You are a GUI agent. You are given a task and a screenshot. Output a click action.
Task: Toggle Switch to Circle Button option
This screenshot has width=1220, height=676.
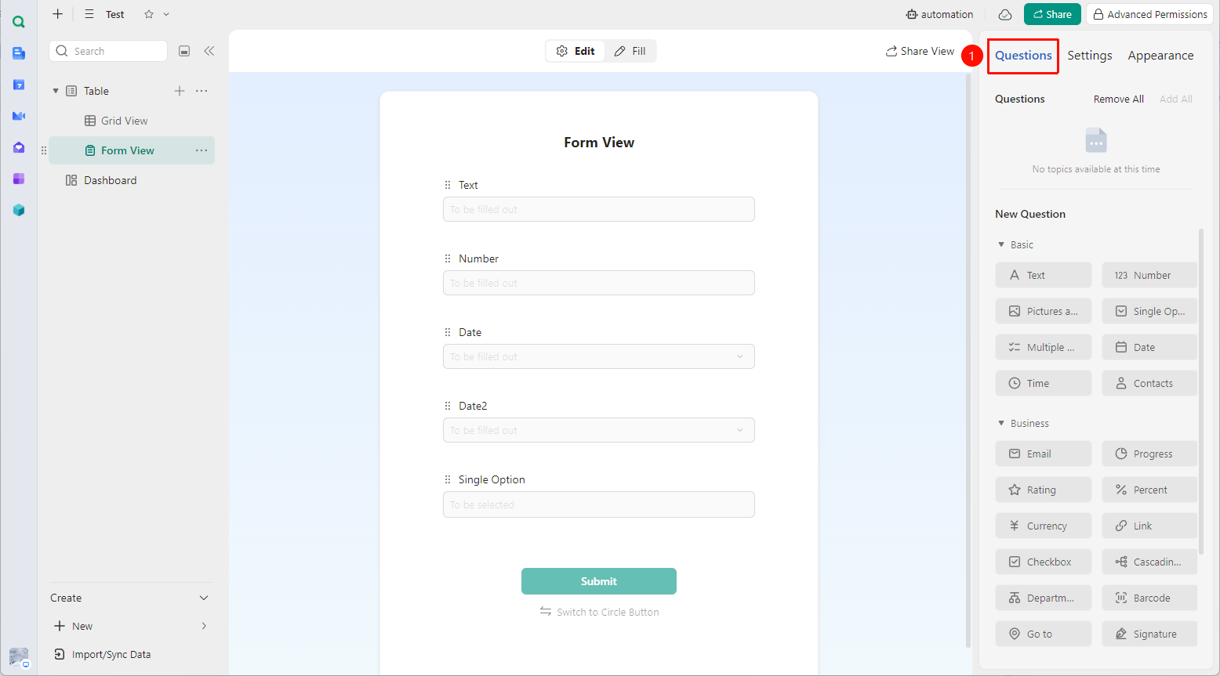point(599,612)
